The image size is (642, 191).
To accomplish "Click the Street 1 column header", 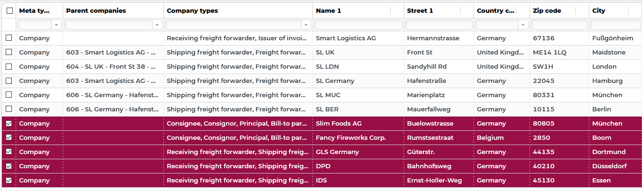I will click(420, 10).
